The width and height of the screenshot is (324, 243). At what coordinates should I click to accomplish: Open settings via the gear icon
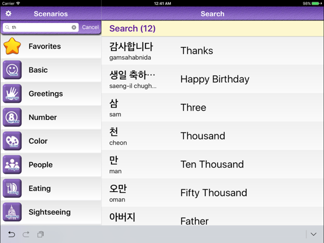pyautogui.click(x=8, y=14)
